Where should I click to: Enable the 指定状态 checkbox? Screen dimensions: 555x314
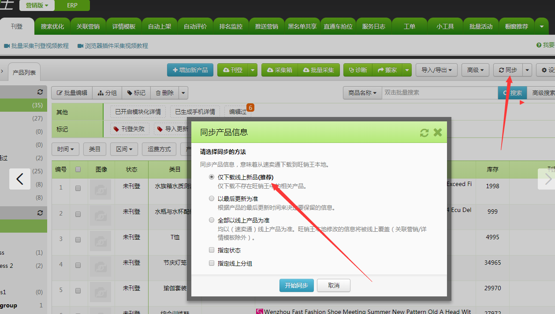point(212,250)
